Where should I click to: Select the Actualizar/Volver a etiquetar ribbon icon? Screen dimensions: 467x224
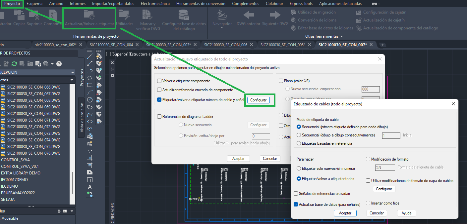pos(89,18)
